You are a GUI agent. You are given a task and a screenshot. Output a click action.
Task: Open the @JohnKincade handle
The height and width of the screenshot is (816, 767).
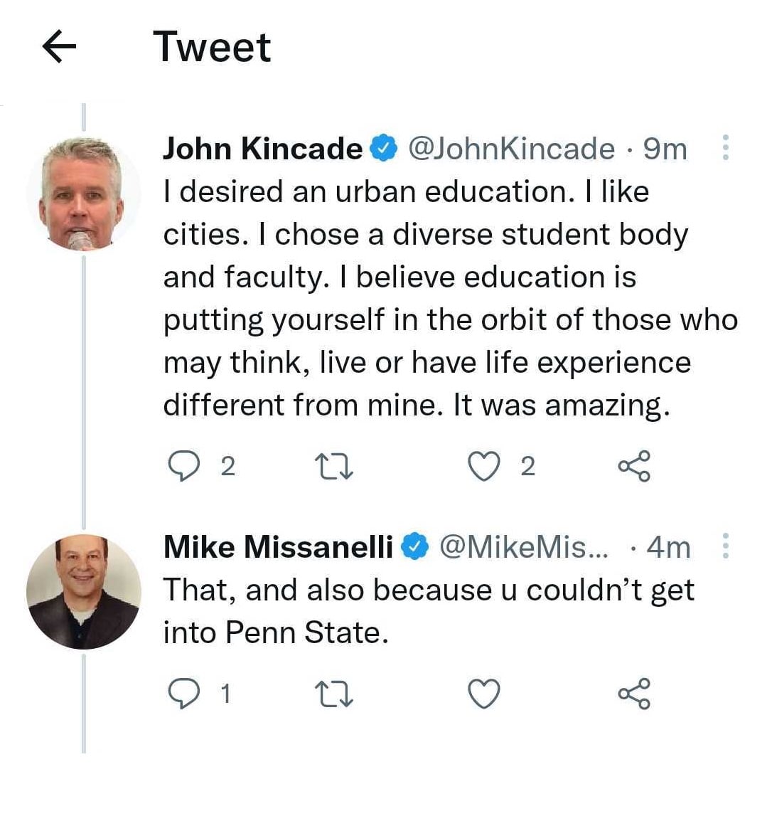click(512, 149)
